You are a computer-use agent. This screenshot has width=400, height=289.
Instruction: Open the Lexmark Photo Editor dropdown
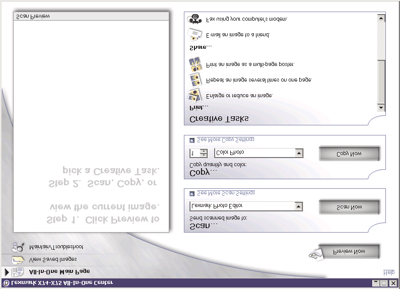tap(246, 206)
